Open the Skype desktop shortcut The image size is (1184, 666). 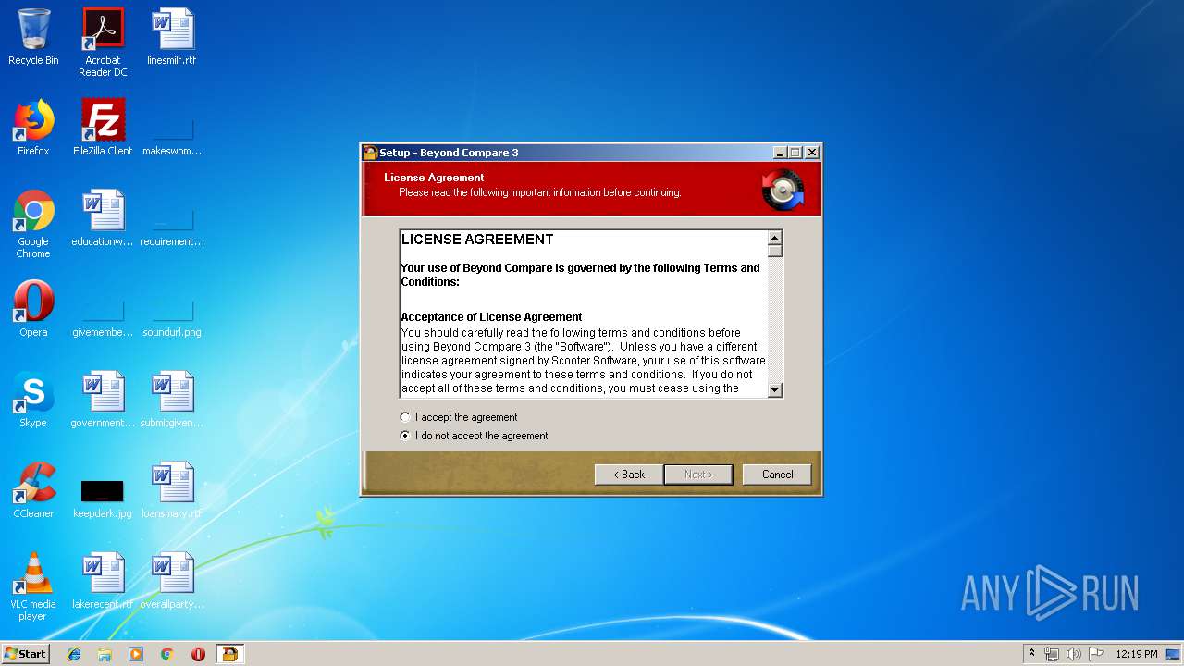click(33, 401)
